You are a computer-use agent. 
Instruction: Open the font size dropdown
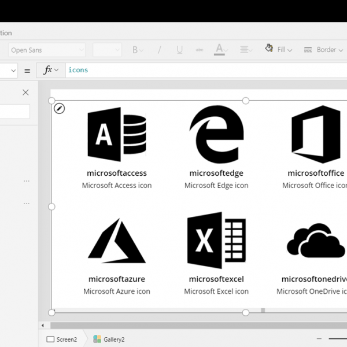(107, 50)
